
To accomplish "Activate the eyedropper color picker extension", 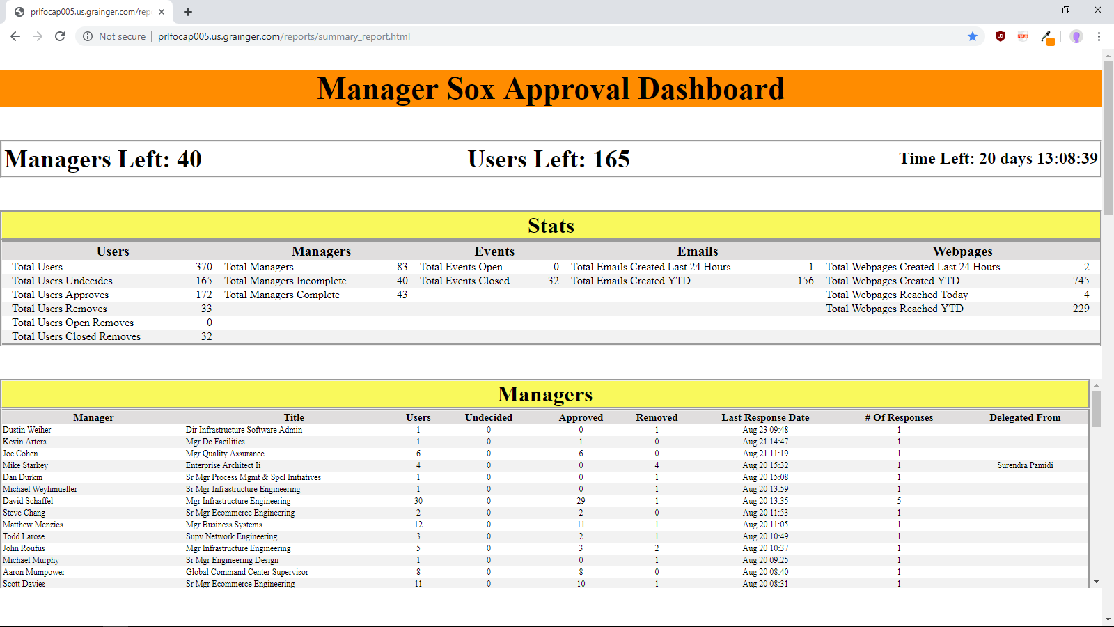I will [1047, 37].
